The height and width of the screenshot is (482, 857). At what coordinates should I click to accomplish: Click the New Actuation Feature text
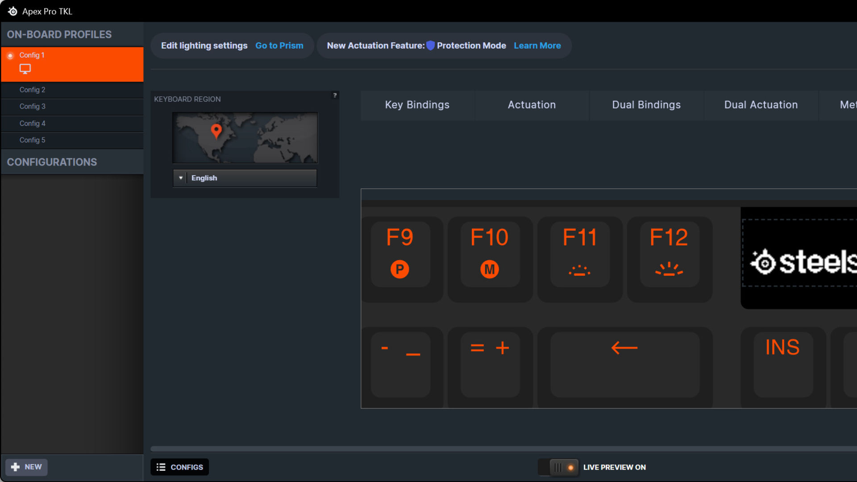[376, 46]
